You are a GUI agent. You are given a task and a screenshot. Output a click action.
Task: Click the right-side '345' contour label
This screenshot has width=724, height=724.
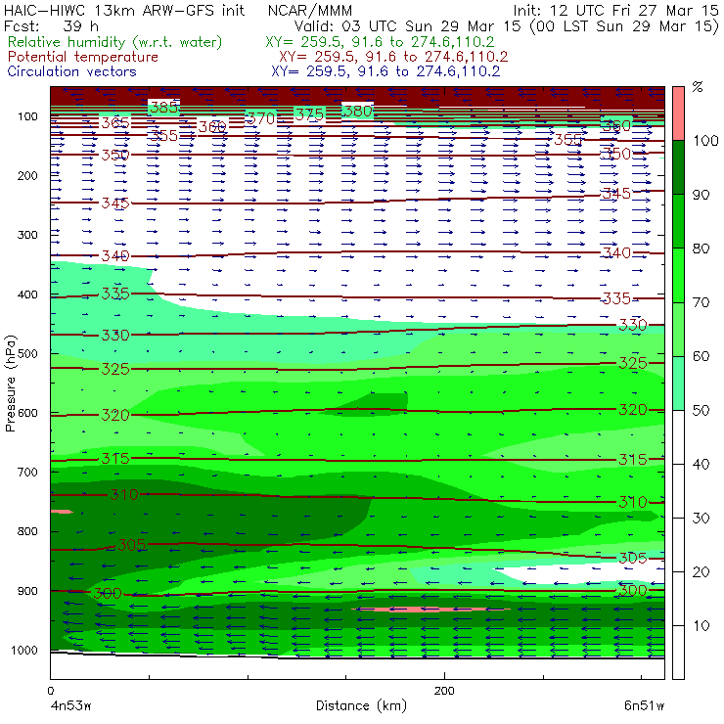tap(616, 193)
